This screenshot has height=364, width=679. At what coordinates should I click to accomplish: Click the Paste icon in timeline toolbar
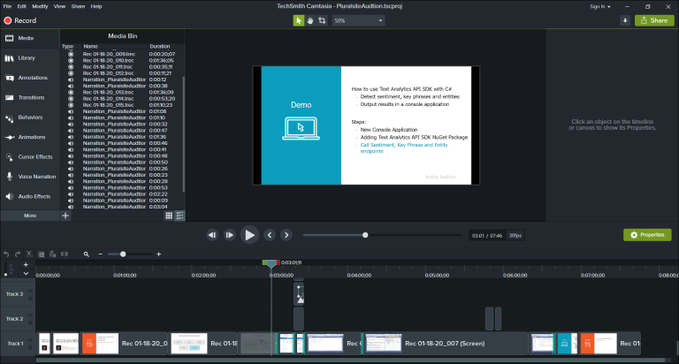point(53,254)
